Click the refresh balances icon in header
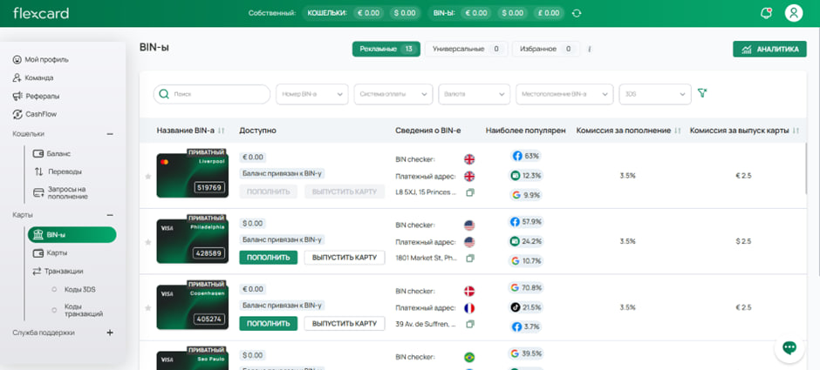Screen dimensions: 820x370 pyautogui.click(x=577, y=13)
